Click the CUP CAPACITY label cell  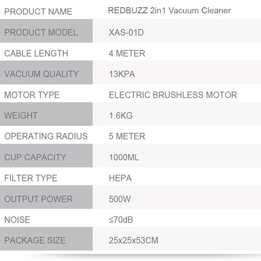coord(35,157)
